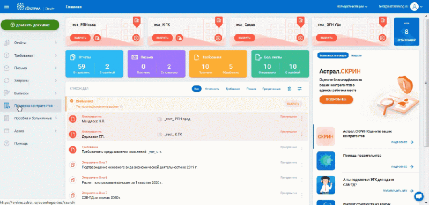The width and height of the screenshot is (429, 205).
Task: Expand the Отчёты sidebar chevron
Action: 56,43
